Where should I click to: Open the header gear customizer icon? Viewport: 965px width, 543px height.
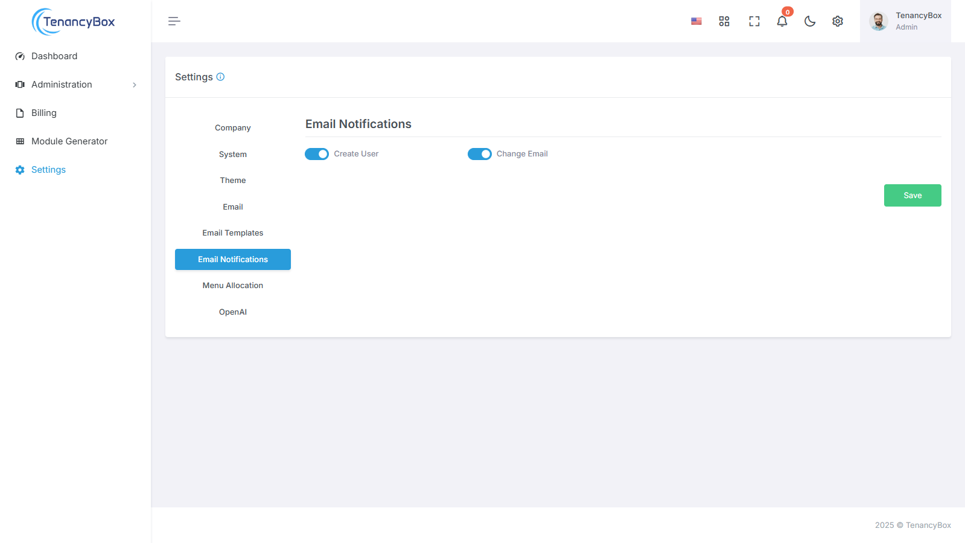coord(838,21)
